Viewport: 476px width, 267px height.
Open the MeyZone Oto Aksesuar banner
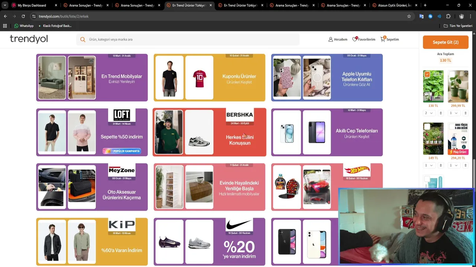click(92, 187)
